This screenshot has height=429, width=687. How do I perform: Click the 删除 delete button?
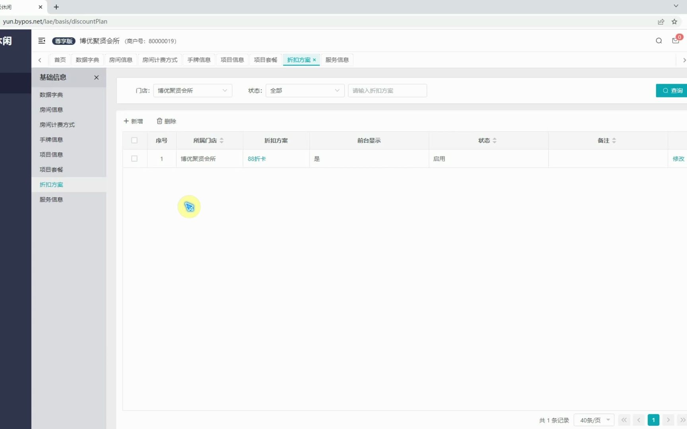click(166, 121)
